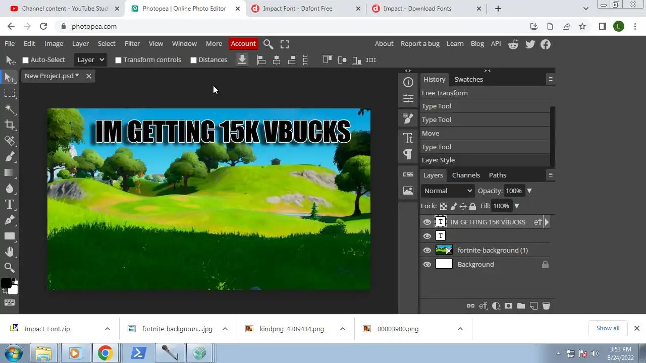The width and height of the screenshot is (646, 363).
Task: Select the Spot Healing Brush tool
Action: [x=10, y=141]
